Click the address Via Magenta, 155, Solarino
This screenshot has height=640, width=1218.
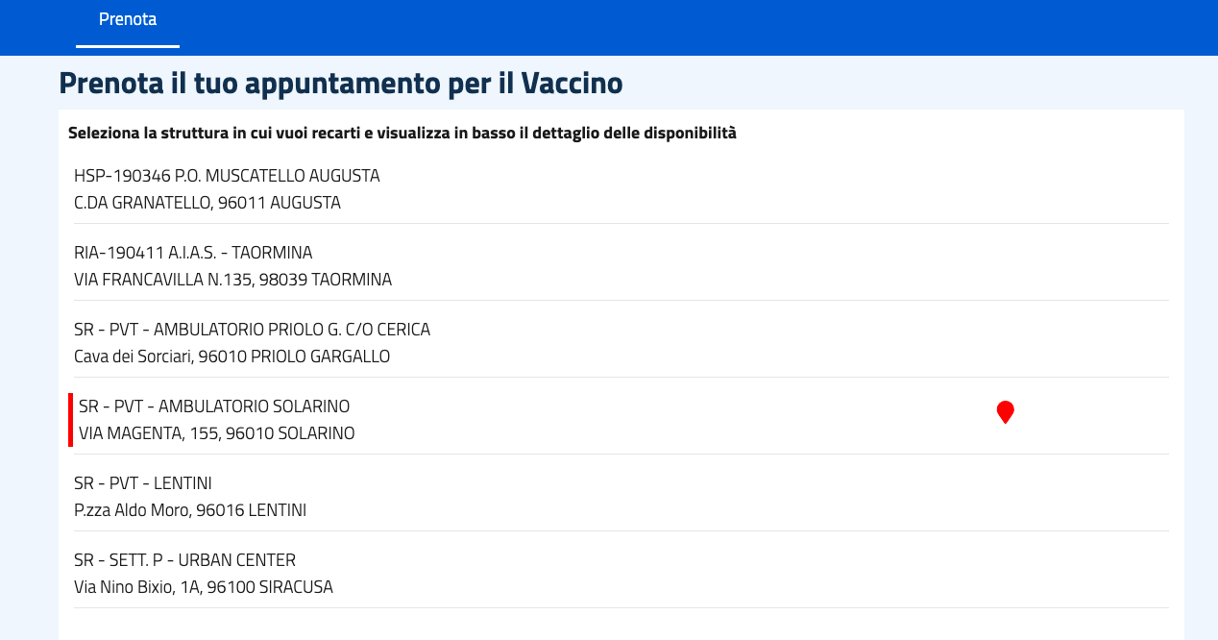coord(214,432)
